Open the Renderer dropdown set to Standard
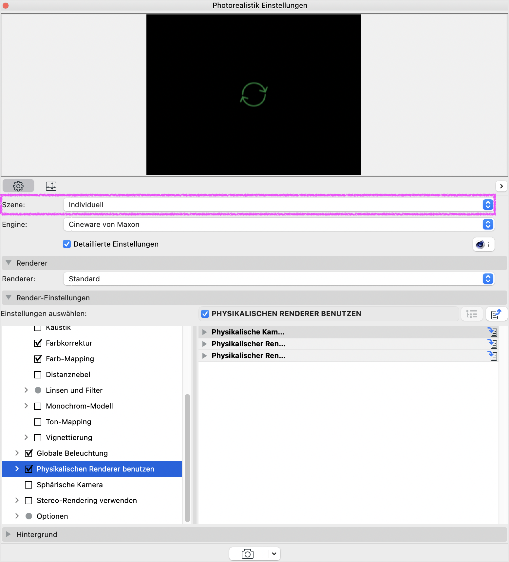Screen dimensions: 509x562 coord(279,279)
